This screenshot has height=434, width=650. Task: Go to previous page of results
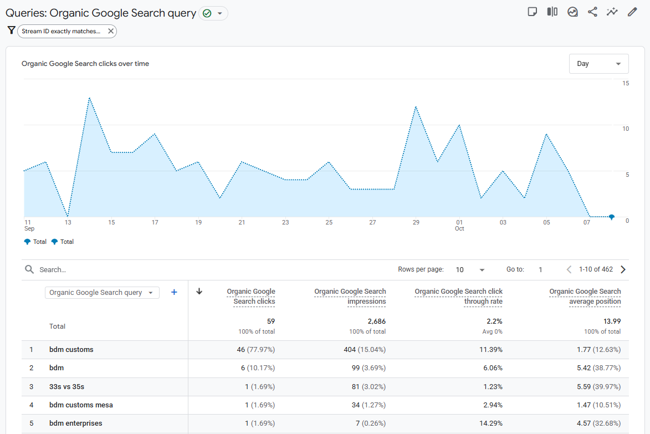[569, 269]
